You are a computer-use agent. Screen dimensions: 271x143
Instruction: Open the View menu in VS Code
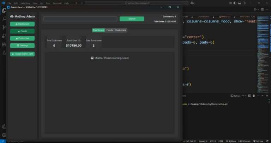[x=35, y=3]
